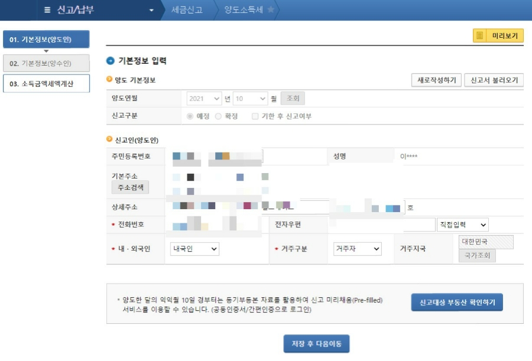Image resolution: width=532 pixels, height=361 pixels.
Task: Open the 내국인 selection combo box
Action: tap(193, 249)
